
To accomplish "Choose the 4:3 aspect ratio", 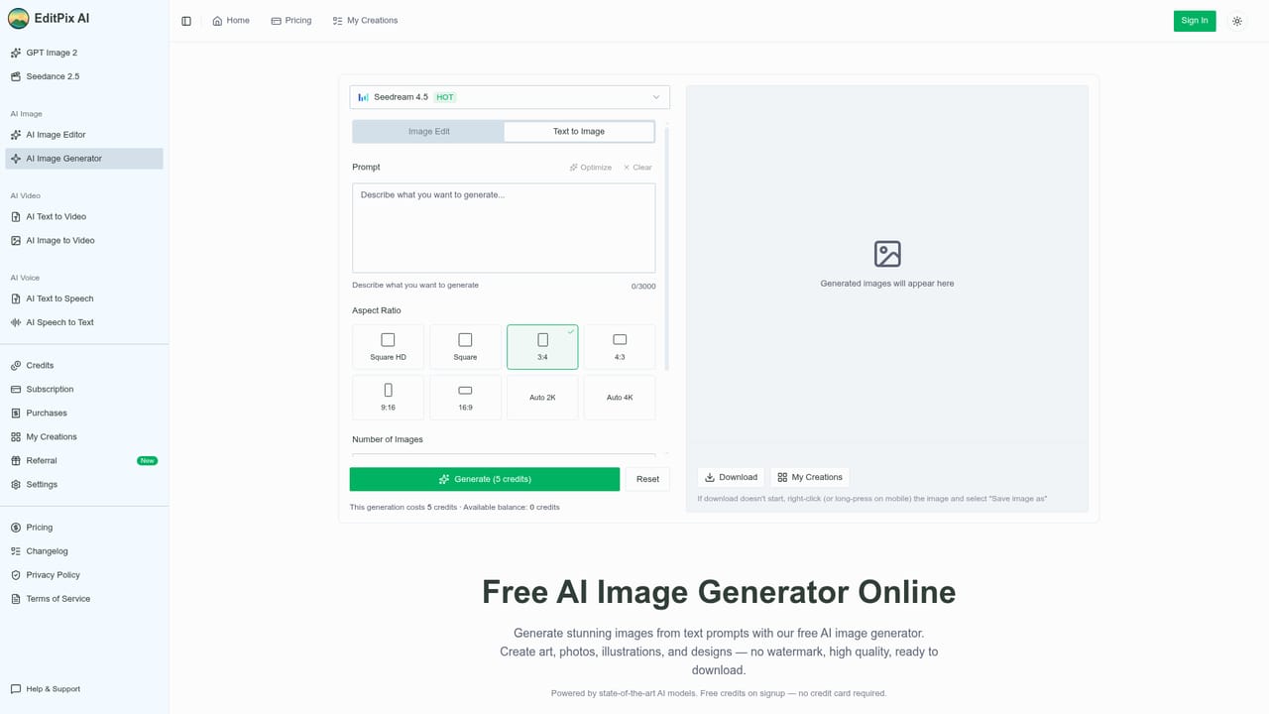I will (620, 347).
